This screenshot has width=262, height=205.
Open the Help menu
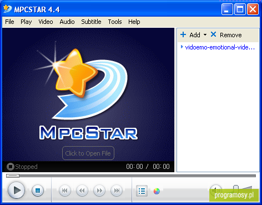coord(134,22)
